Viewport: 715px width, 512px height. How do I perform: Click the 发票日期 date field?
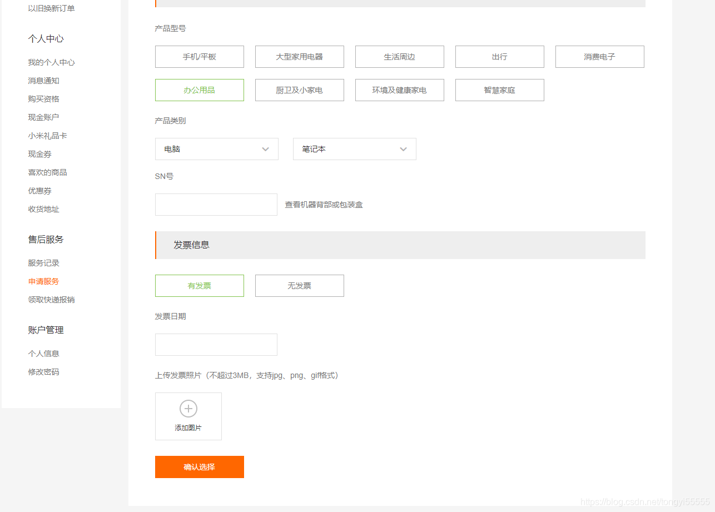coord(216,345)
